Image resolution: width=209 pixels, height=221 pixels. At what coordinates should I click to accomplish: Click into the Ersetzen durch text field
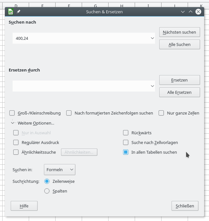coord(81,86)
